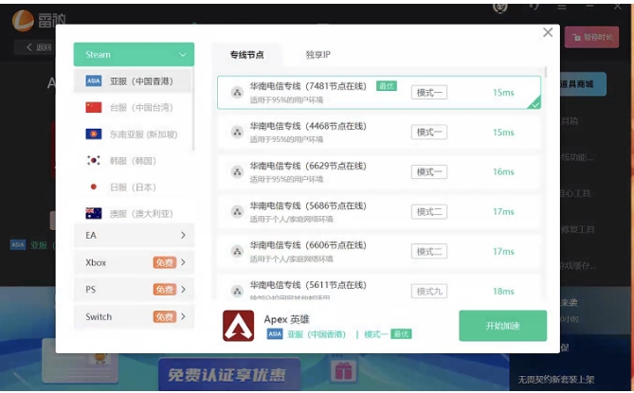The image size is (634, 393).
Task: Open 模式二 dropdown for 6606 node
Action: click(x=429, y=251)
